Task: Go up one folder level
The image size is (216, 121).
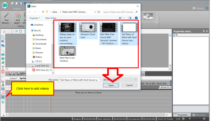Action: [43, 12]
